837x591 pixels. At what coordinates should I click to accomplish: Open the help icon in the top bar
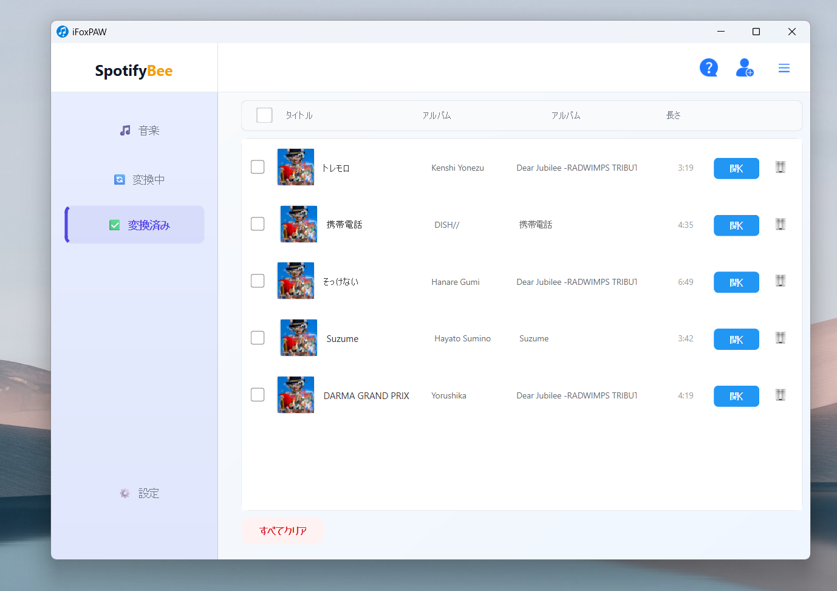[709, 67]
